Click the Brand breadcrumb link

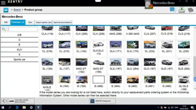[x=17, y=10]
